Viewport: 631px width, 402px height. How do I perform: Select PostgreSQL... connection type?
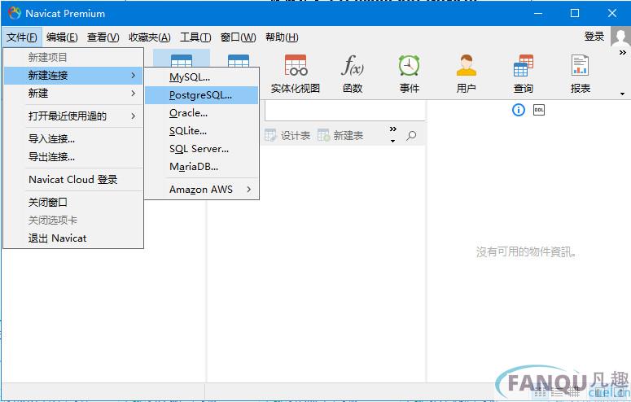(202, 95)
